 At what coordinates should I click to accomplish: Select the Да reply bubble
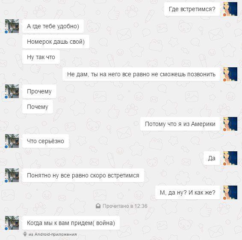click(x=212, y=158)
